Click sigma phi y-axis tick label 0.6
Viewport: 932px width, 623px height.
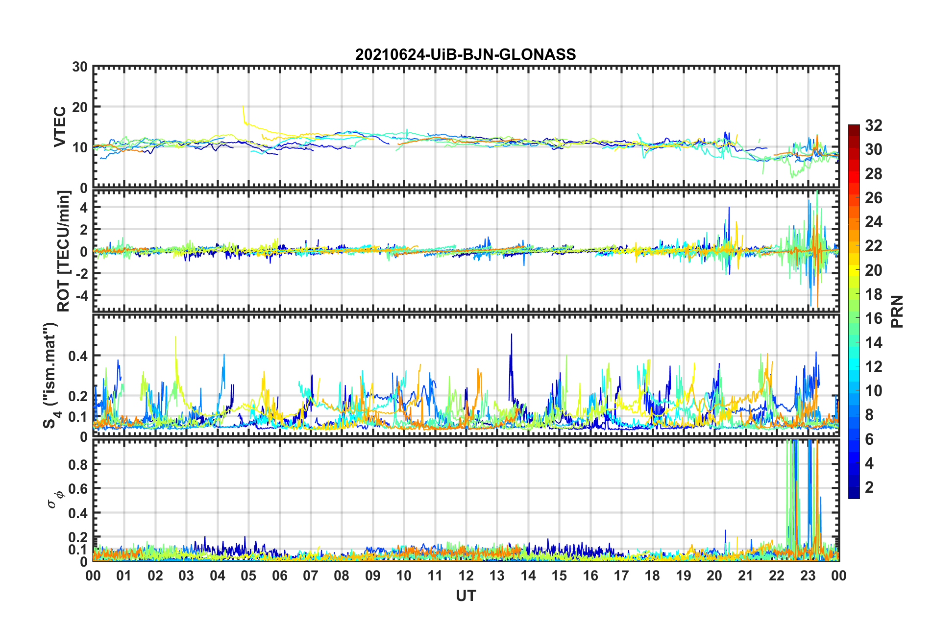[78, 489]
